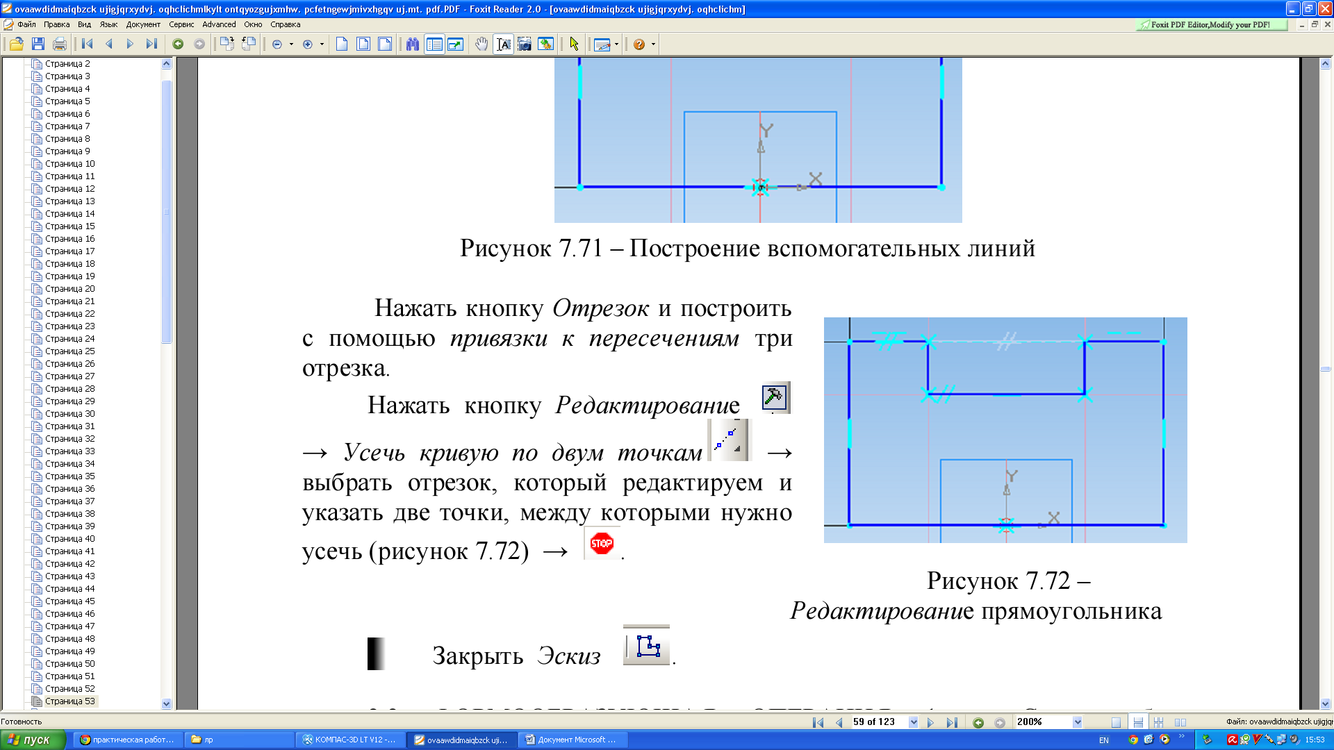The image size is (1334, 750).
Task: Switch to КОМПАС-3D LT V12 taskbar window
Action: 350,740
